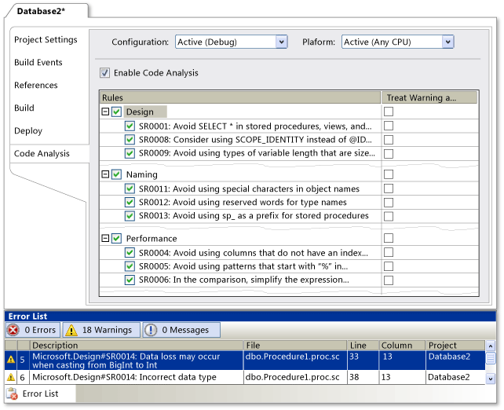Open the Project Settings tab
Screen dimensions: 504x410
(46, 40)
